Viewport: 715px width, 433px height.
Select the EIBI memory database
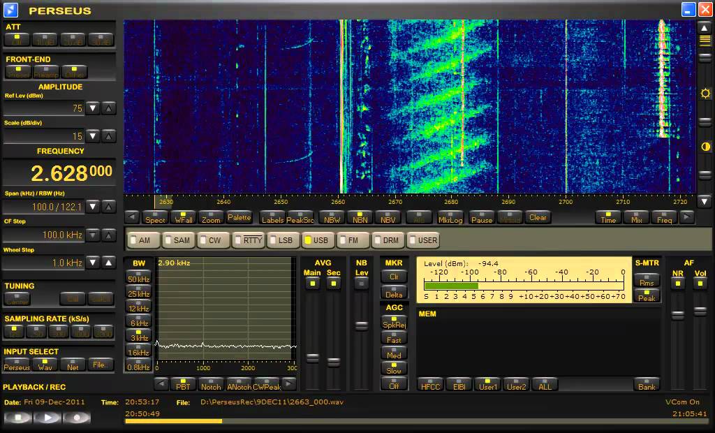pos(459,384)
